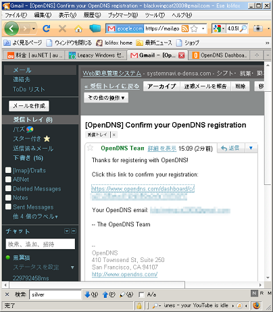273x312 pixels.
Task: Open the back/forward history dropdown arrow
Action: coord(34,28)
